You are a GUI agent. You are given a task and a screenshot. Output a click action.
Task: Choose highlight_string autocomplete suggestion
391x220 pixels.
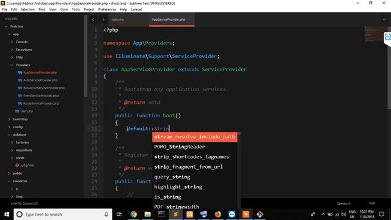pyautogui.click(x=194, y=187)
